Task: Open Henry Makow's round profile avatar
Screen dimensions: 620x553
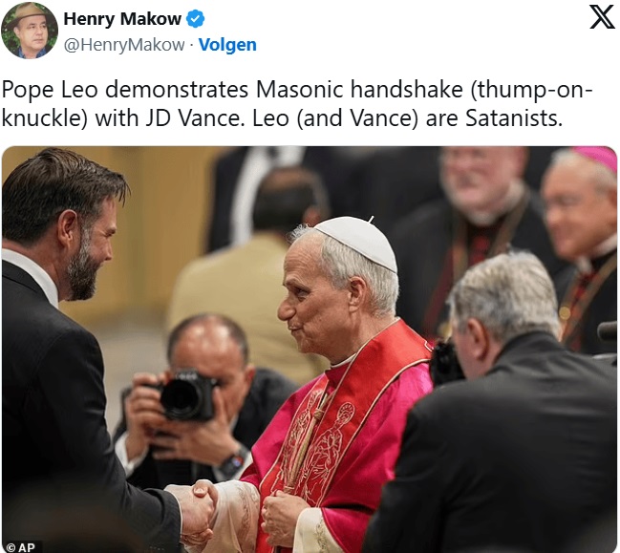Action: (x=30, y=31)
